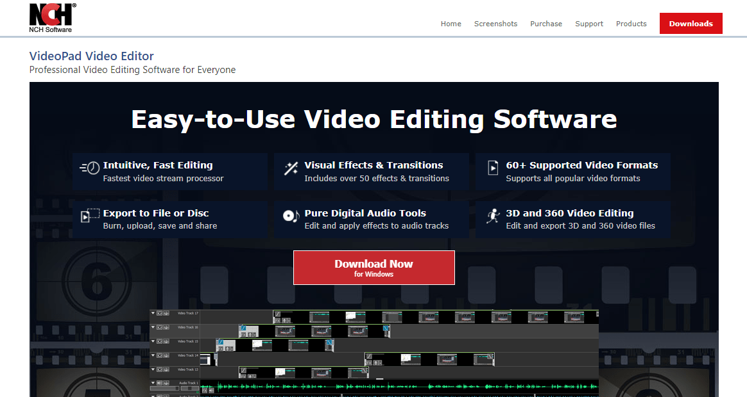Click the fade-in icon on Video Track 17's first clip
747x397 pixels.
(278, 314)
